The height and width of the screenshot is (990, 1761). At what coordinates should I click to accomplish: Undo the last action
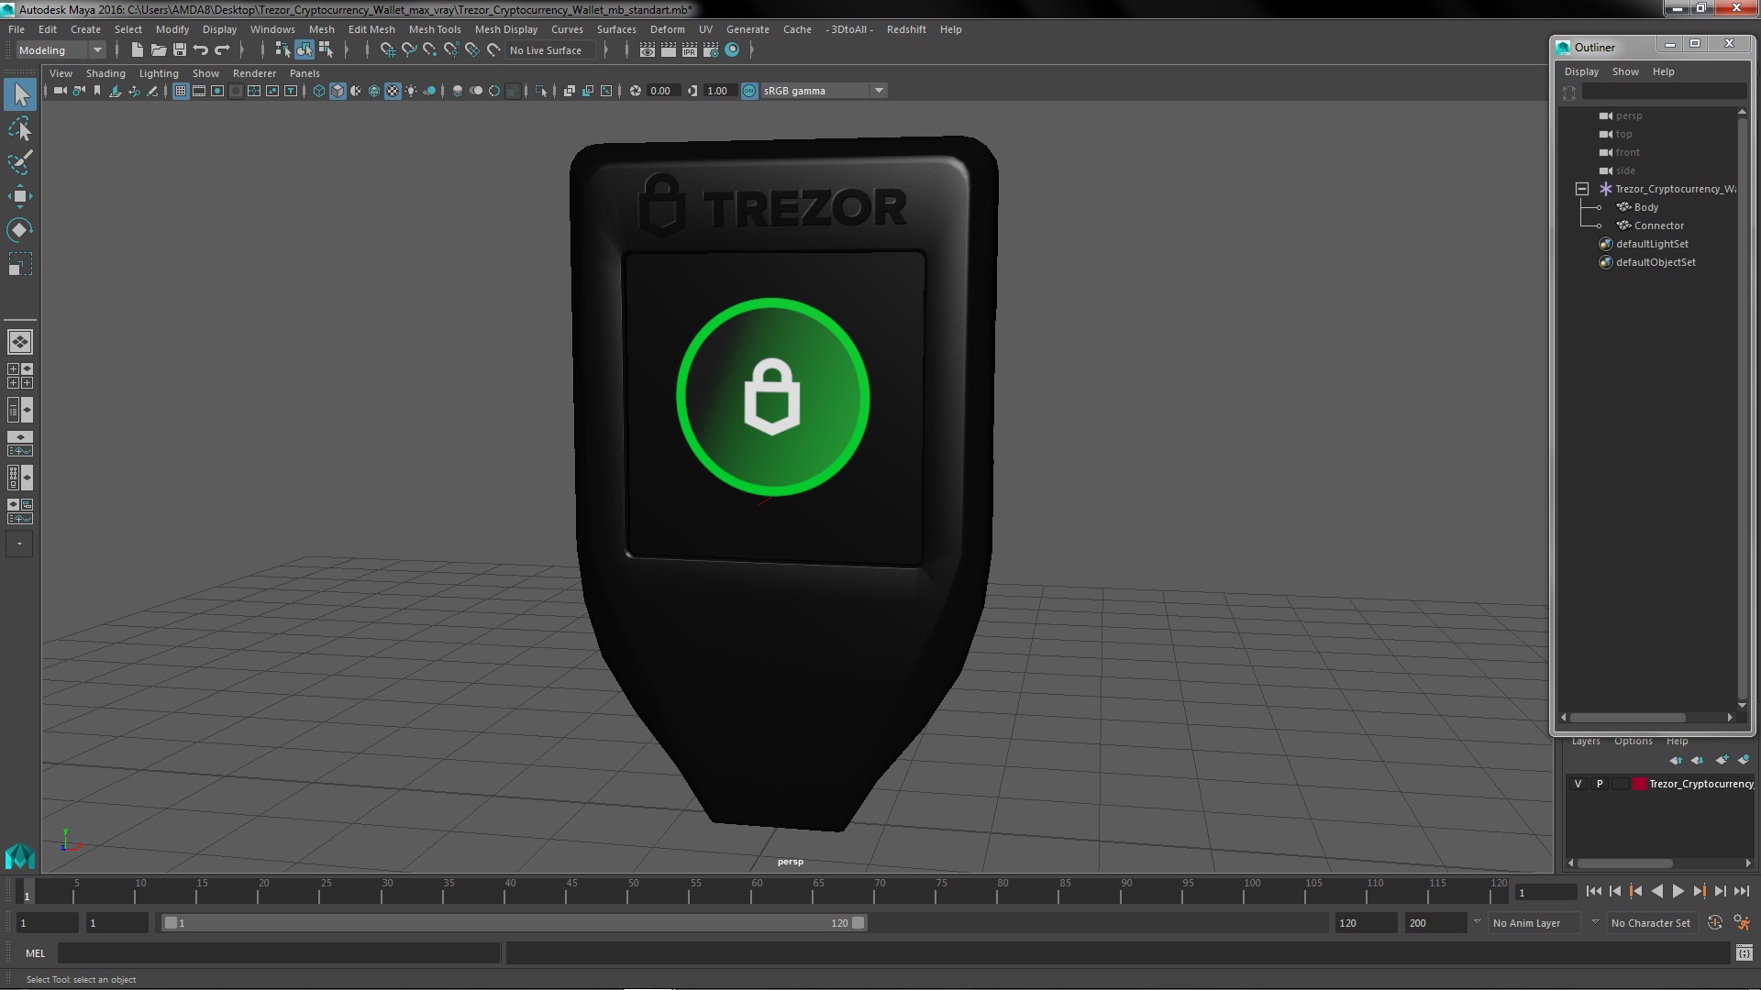pyautogui.click(x=201, y=50)
